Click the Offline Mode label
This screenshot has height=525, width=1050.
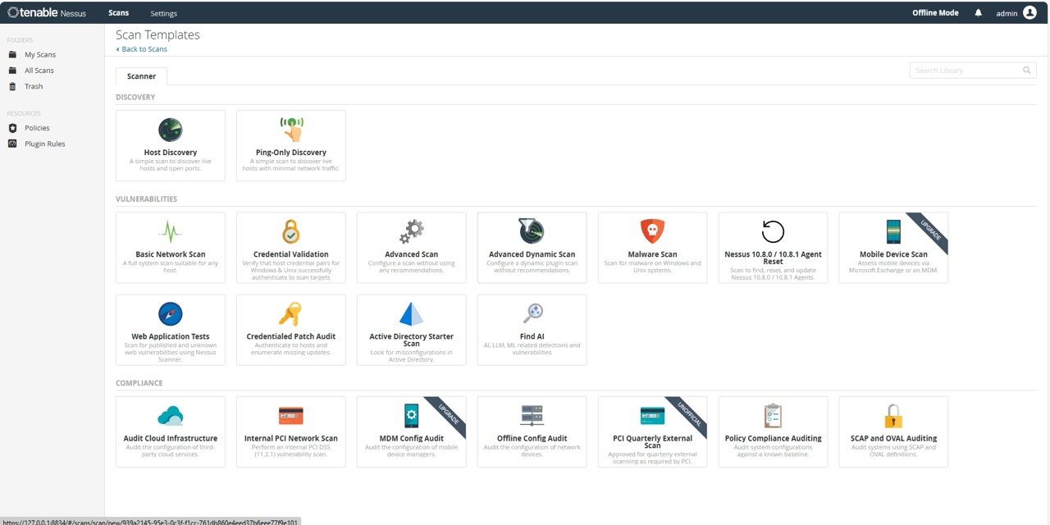(935, 13)
